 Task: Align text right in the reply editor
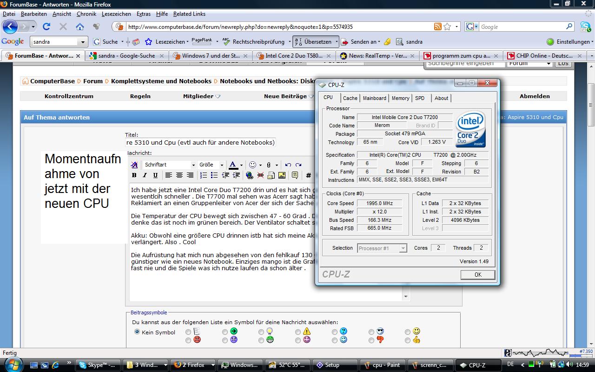click(190, 175)
